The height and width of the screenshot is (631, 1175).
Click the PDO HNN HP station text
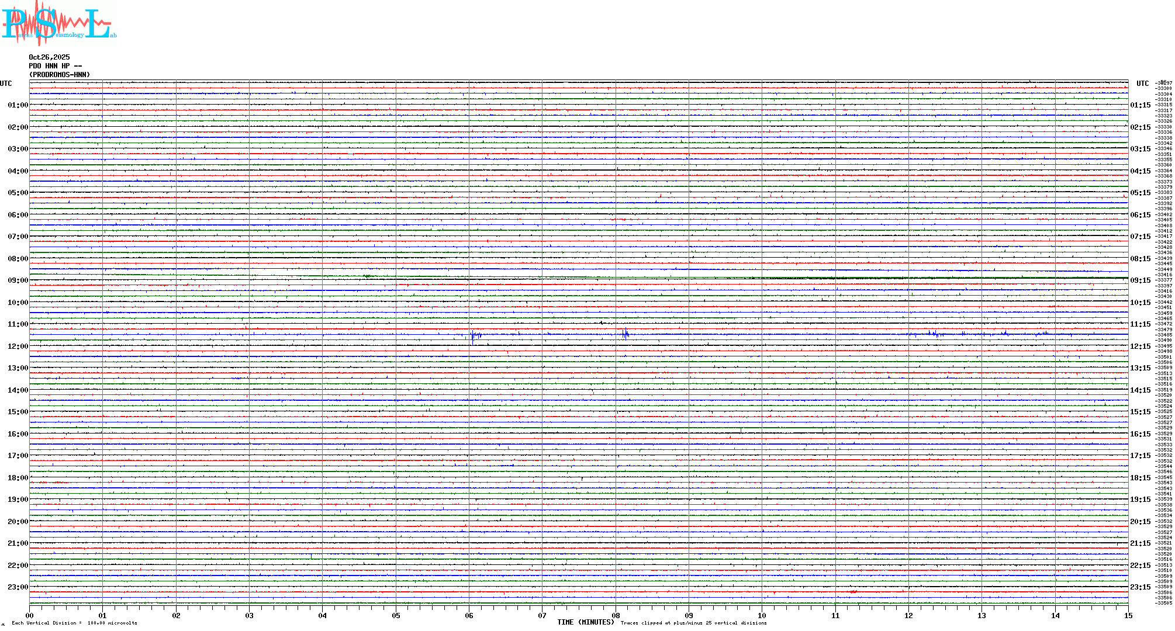[55, 66]
